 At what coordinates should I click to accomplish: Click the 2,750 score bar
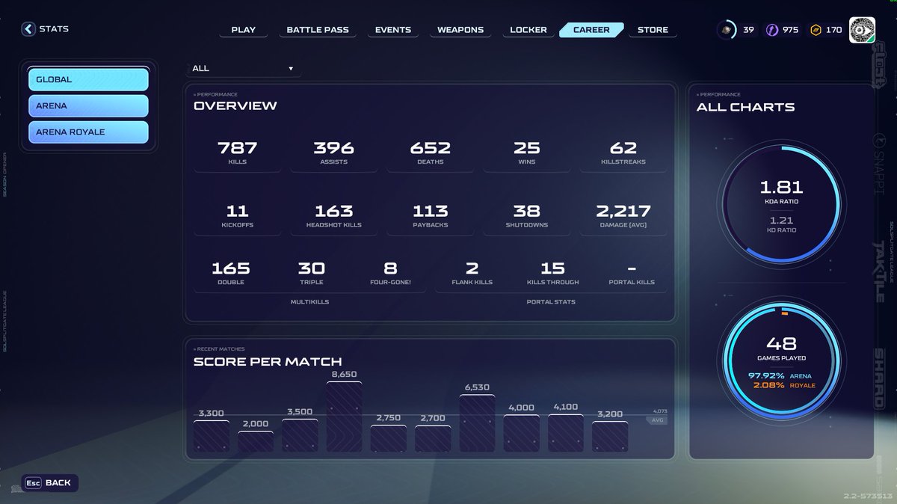coord(388,438)
